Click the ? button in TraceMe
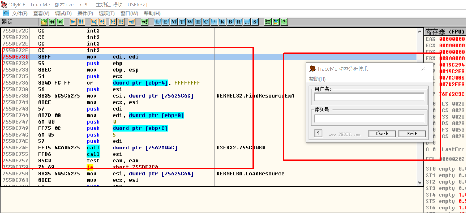466x213 pixels. 318,133
